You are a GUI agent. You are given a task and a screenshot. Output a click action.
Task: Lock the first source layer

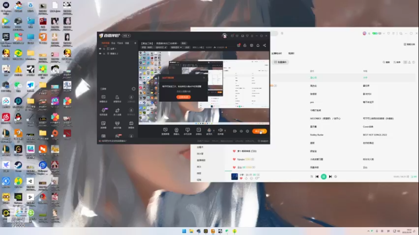(x=104, y=49)
